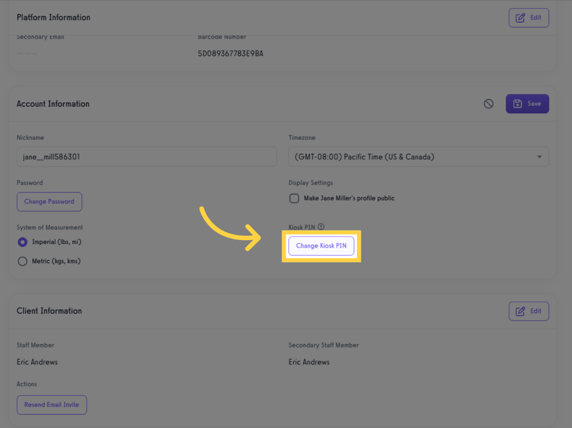Edit the Client Information section
Viewport: 572px width, 428px height.
529,311
